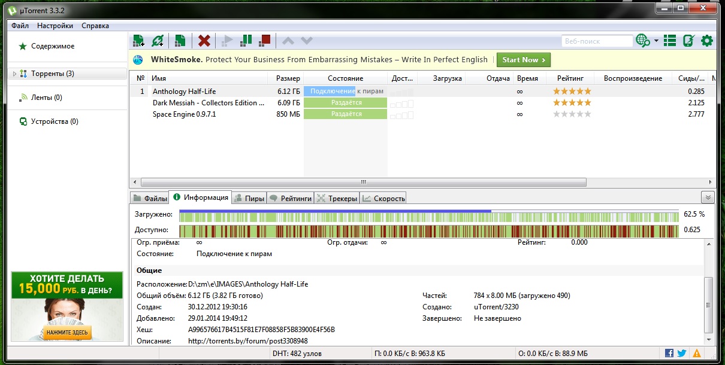725x365 pixels.
Task: Click Add Torrent from URL icon
Action: tap(158, 41)
